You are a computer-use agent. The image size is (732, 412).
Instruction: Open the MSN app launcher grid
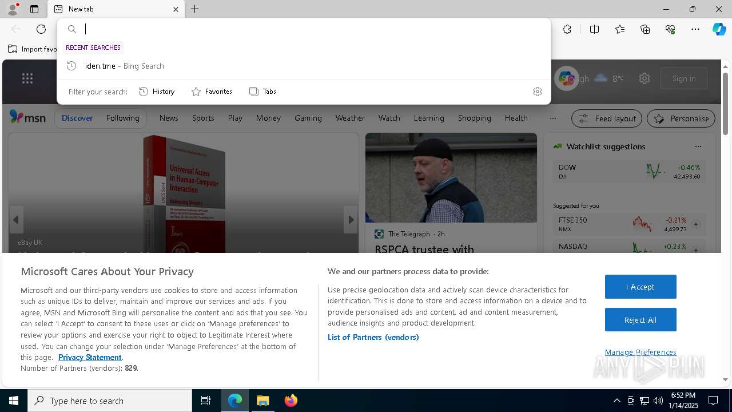coord(27,78)
